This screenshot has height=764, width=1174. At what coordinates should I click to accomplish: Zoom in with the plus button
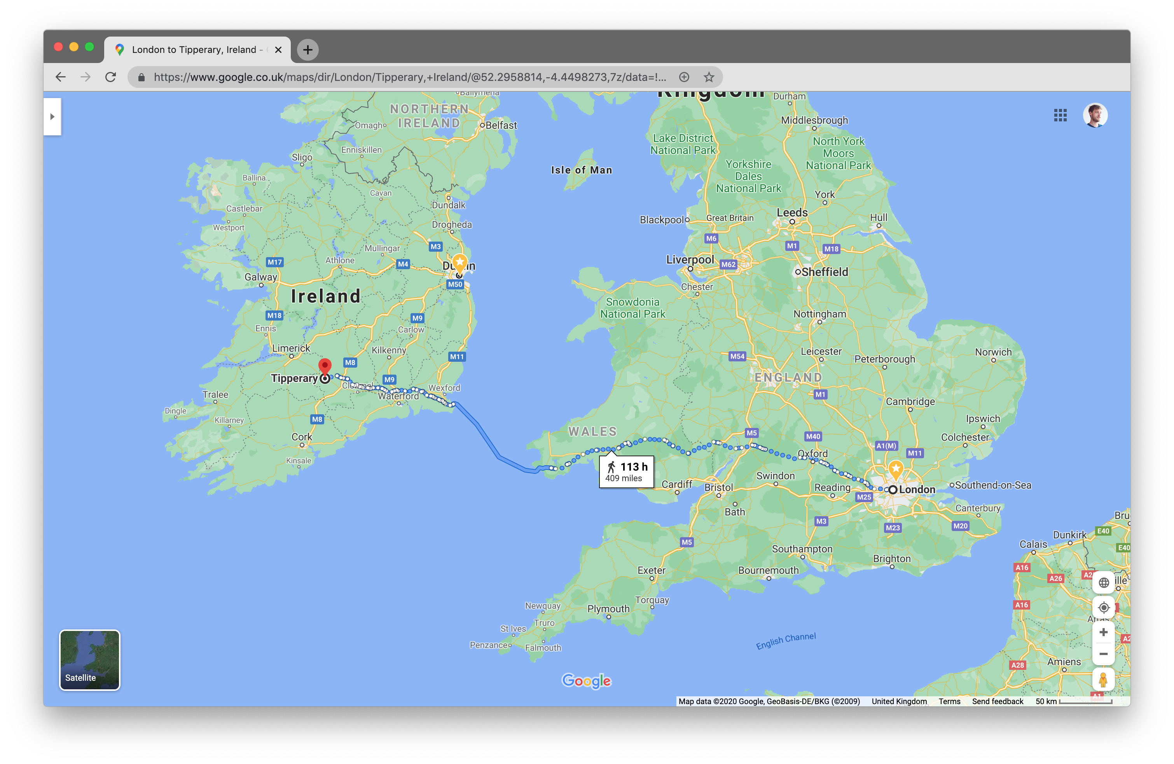(1104, 632)
